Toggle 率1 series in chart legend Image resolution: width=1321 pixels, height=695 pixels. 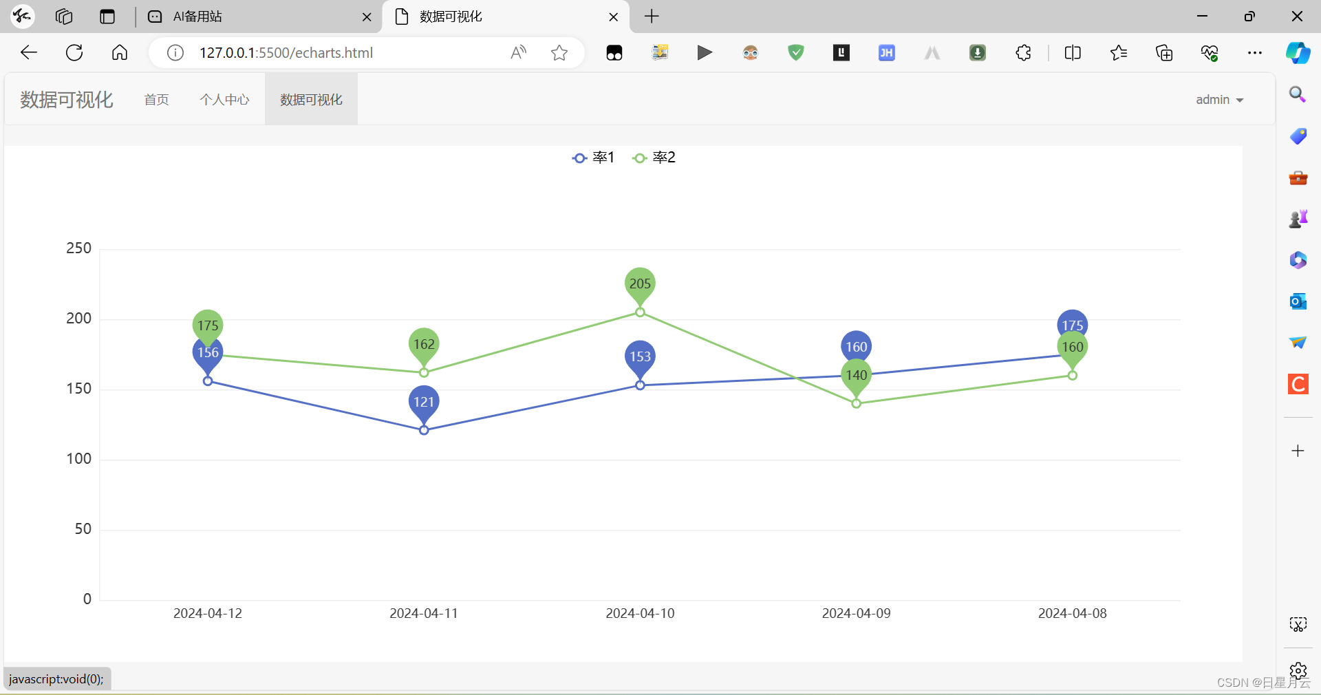(593, 158)
